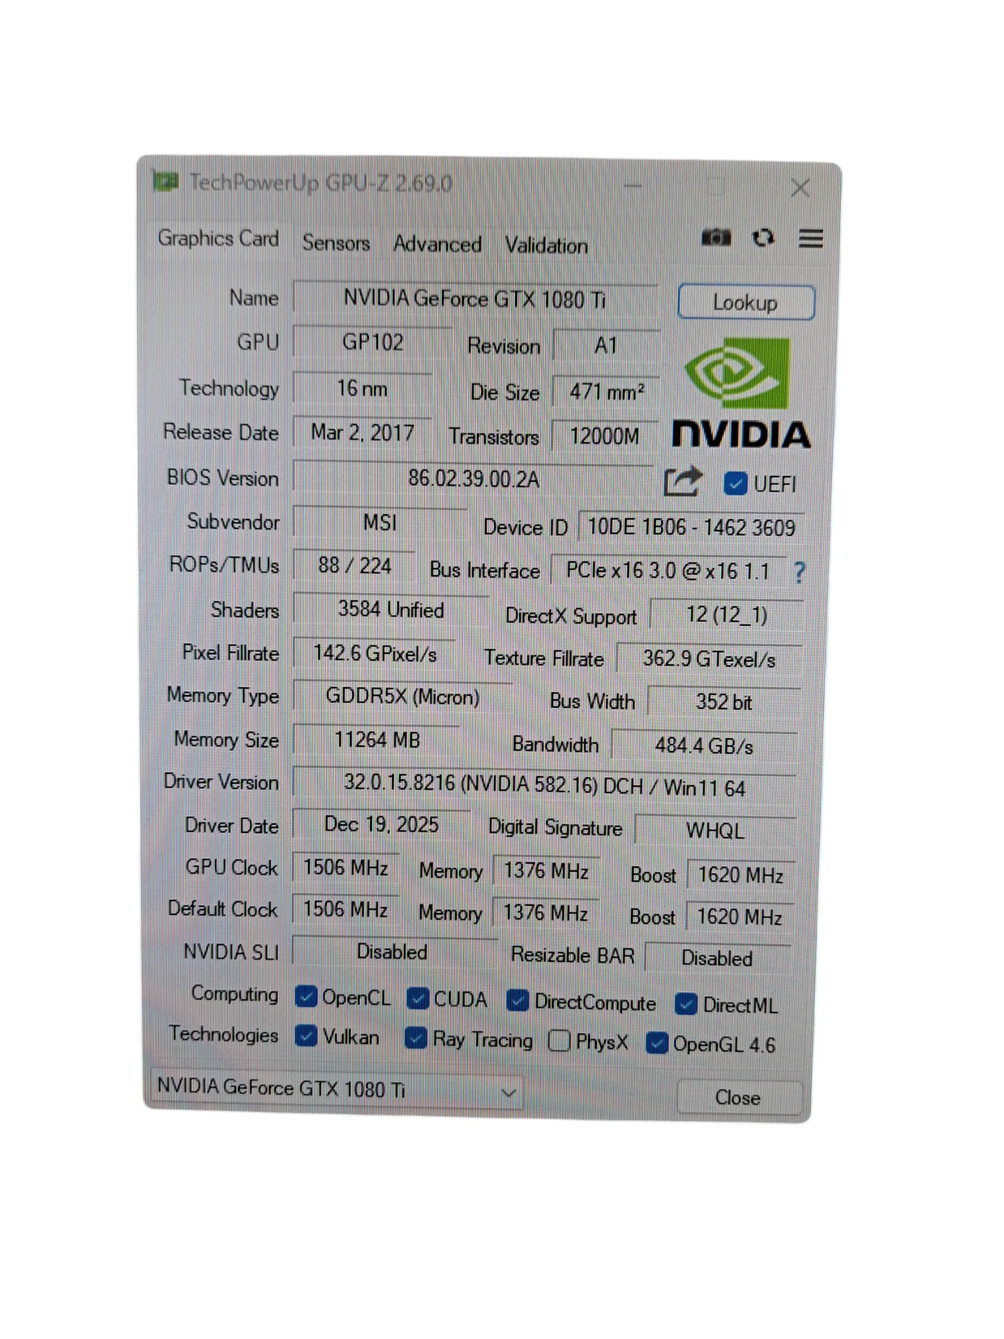This screenshot has height=1339, width=1004.
Task: Click the Default Clock row Memory 1376 MHz
Action: tap(546, 913)
